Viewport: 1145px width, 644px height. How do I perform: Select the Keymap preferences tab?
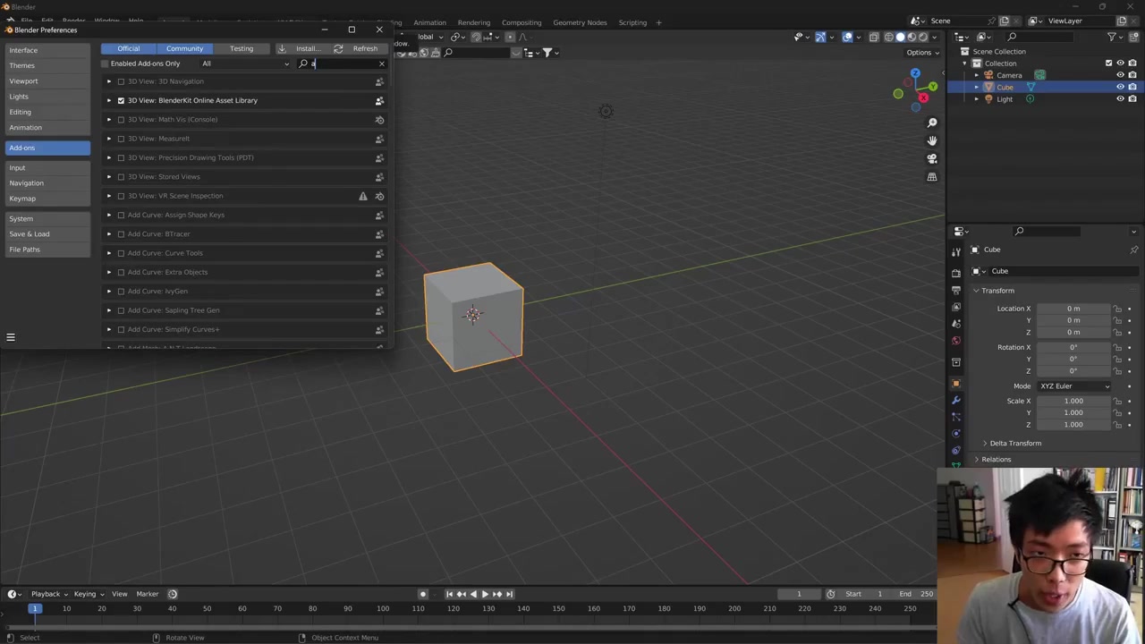point(22,199)
